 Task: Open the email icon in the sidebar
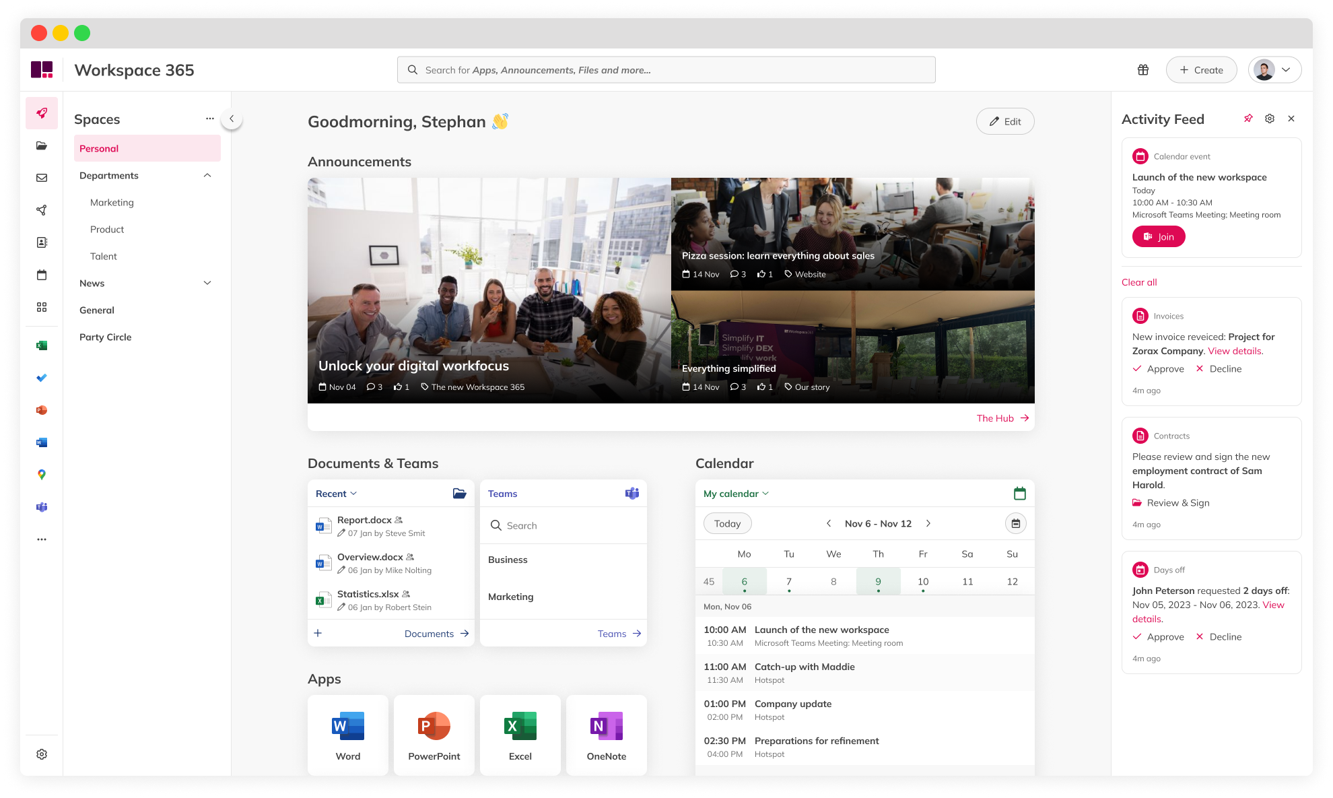pos(42,177)
